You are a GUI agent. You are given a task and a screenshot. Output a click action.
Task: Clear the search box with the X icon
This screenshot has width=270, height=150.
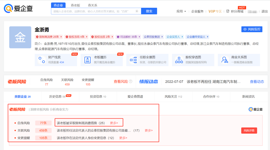point(137,11)
